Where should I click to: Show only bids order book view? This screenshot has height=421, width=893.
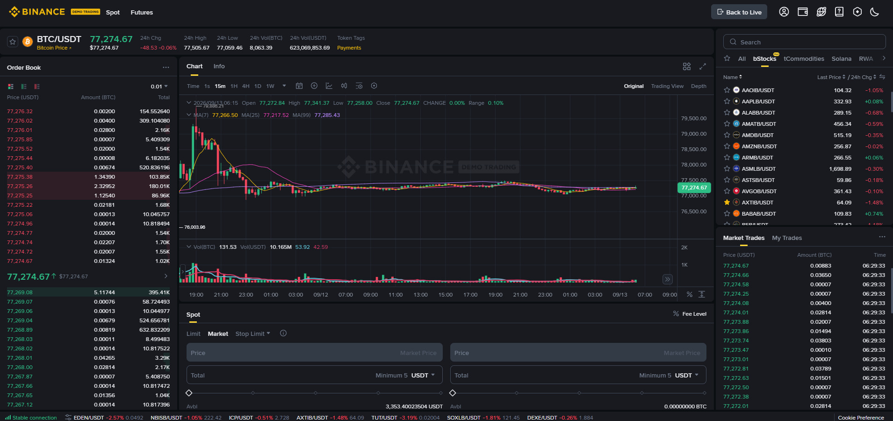24,87
